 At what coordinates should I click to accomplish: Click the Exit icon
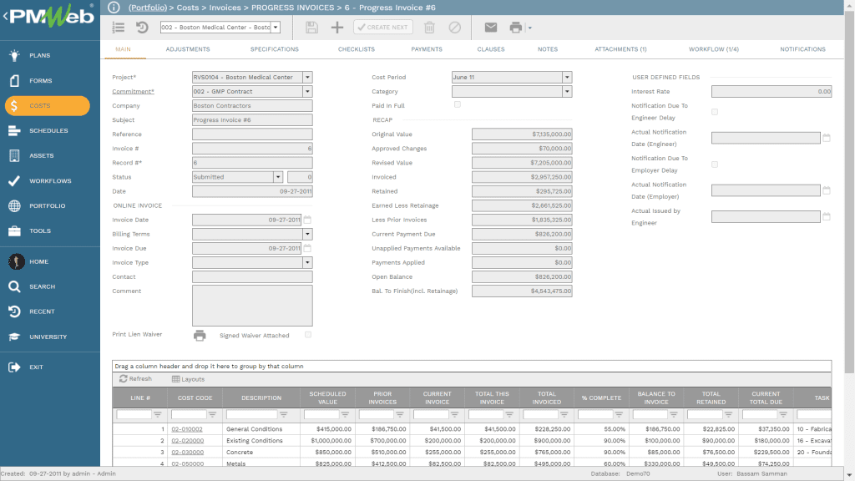pos(14,367)
